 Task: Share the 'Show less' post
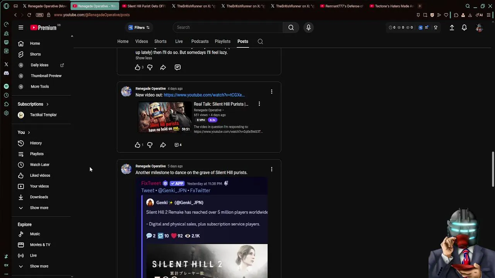pyautogui.click(x=163, y=67)
